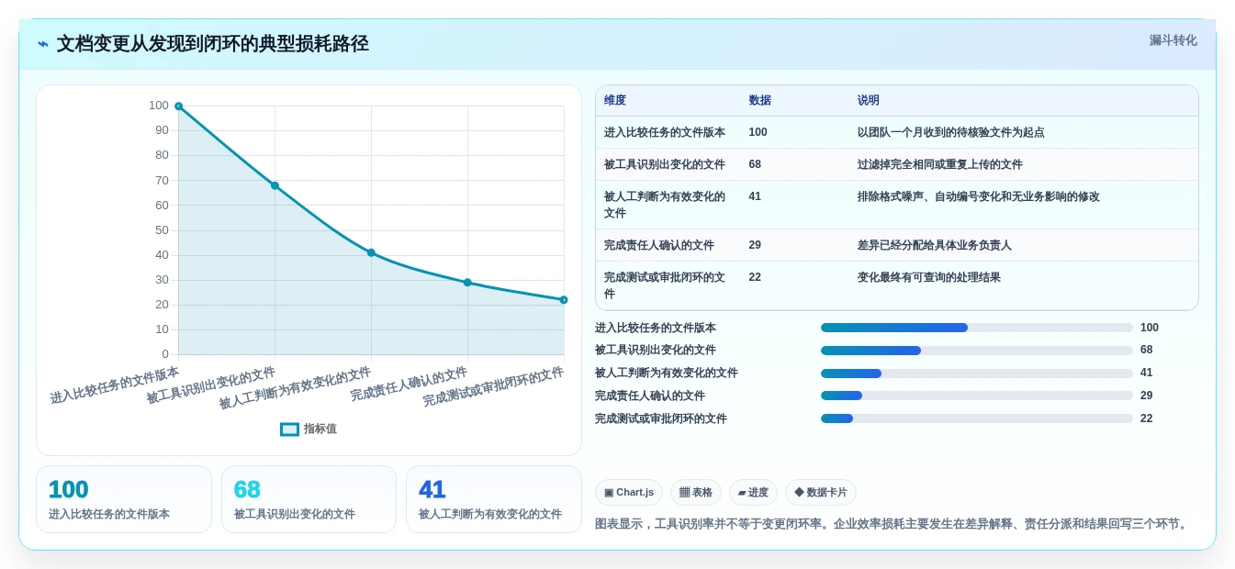1235x569 pixels.
Task: Click the 数据卡片 tag chip
Action: [821, 493]
